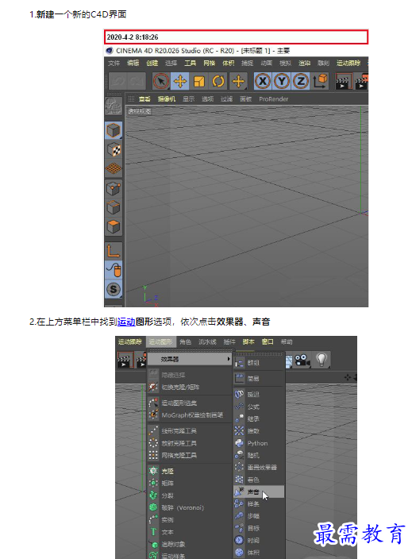Select the Workplane mode orange grid icon
Screen dimensions: 412x559
[114, 168]
